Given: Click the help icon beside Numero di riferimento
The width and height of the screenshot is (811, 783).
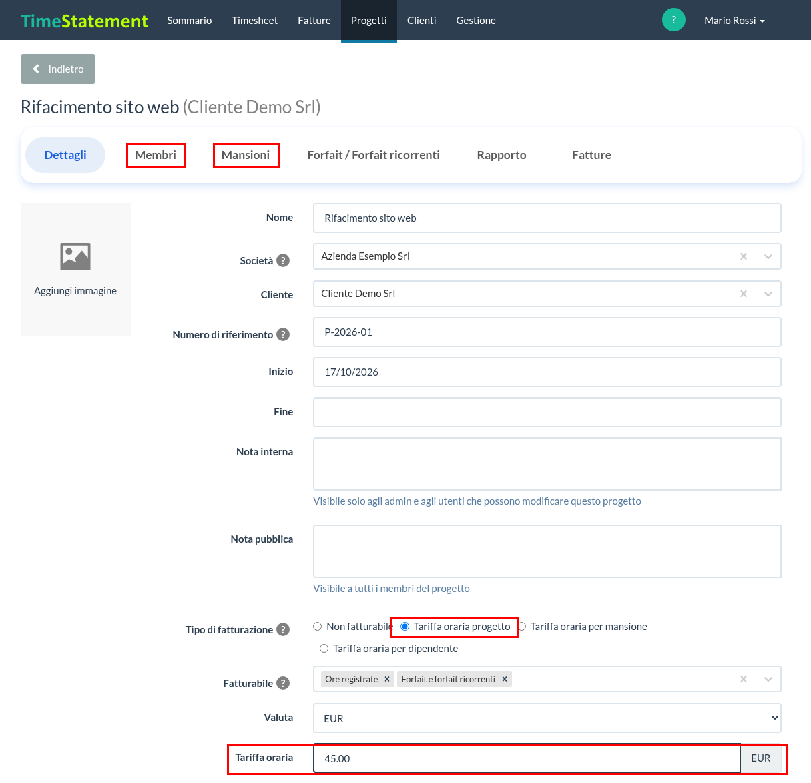Looking at the screenshot, I should [283, 334].
